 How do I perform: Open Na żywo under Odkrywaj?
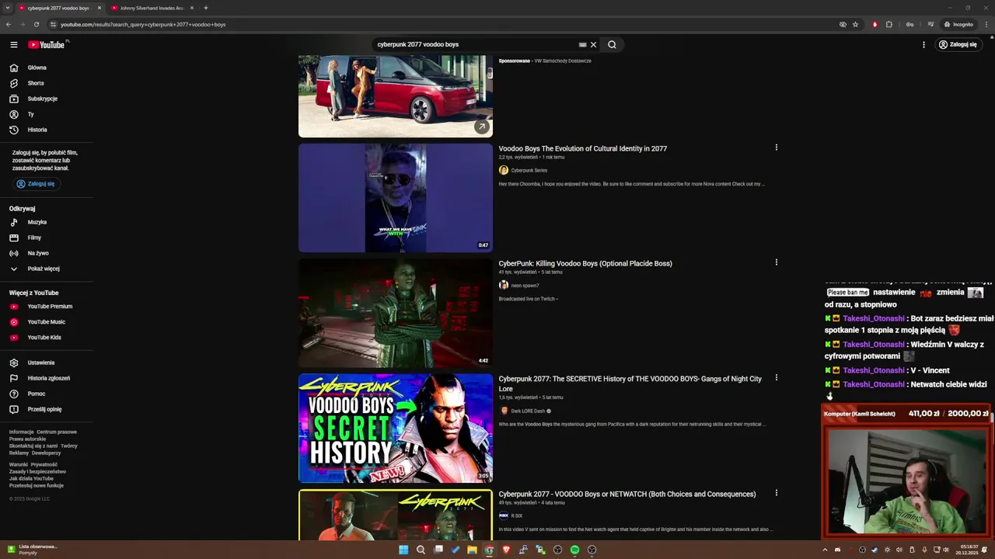tap(47, 253)
